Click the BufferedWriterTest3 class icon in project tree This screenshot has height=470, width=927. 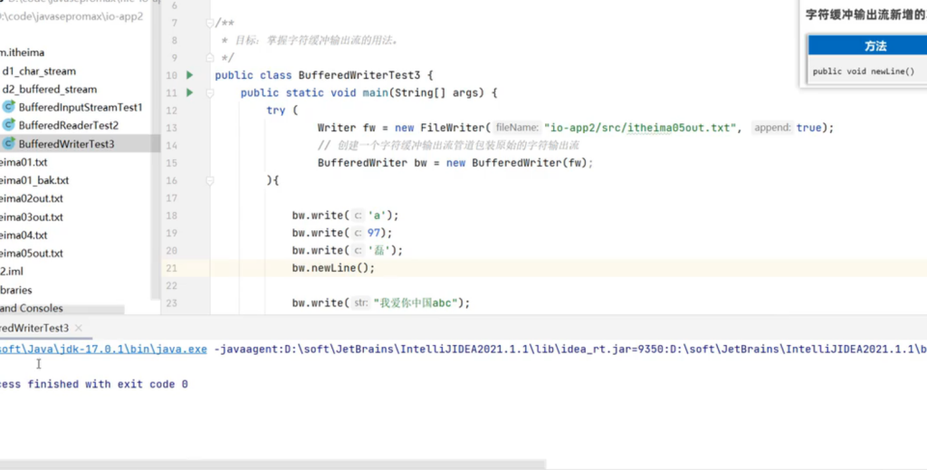[9, 143]
